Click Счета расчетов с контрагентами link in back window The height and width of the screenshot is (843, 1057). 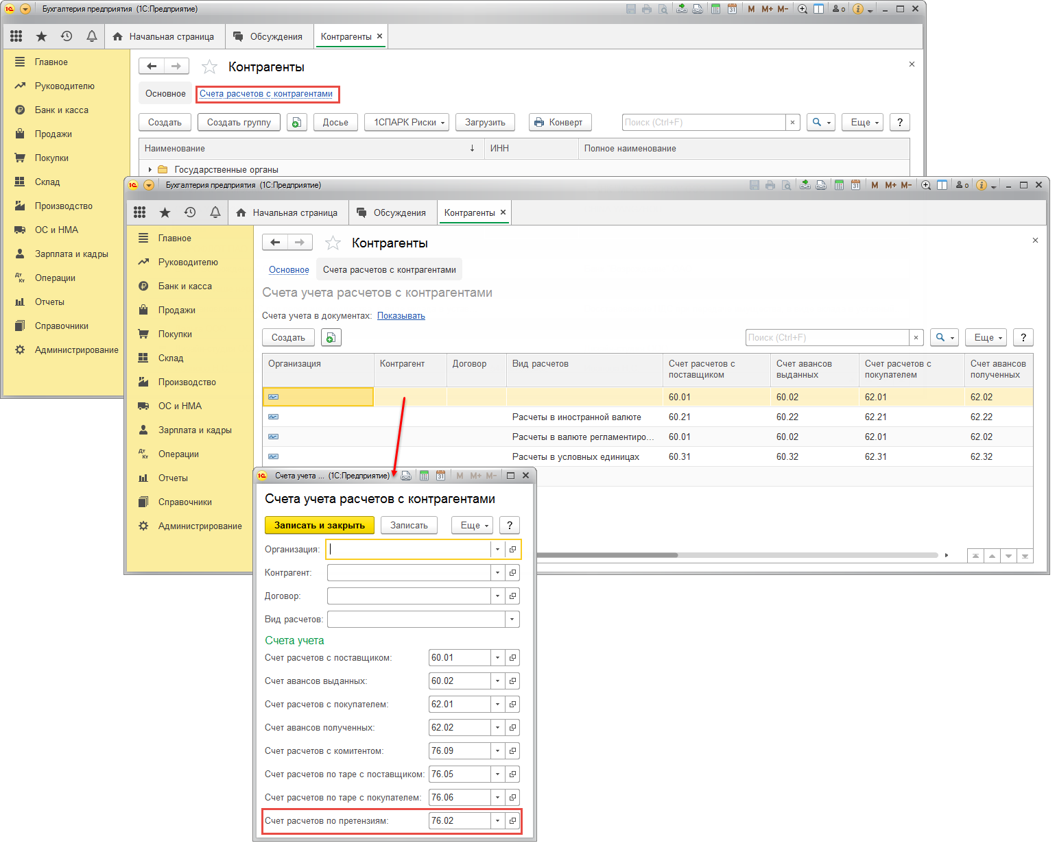266,93
